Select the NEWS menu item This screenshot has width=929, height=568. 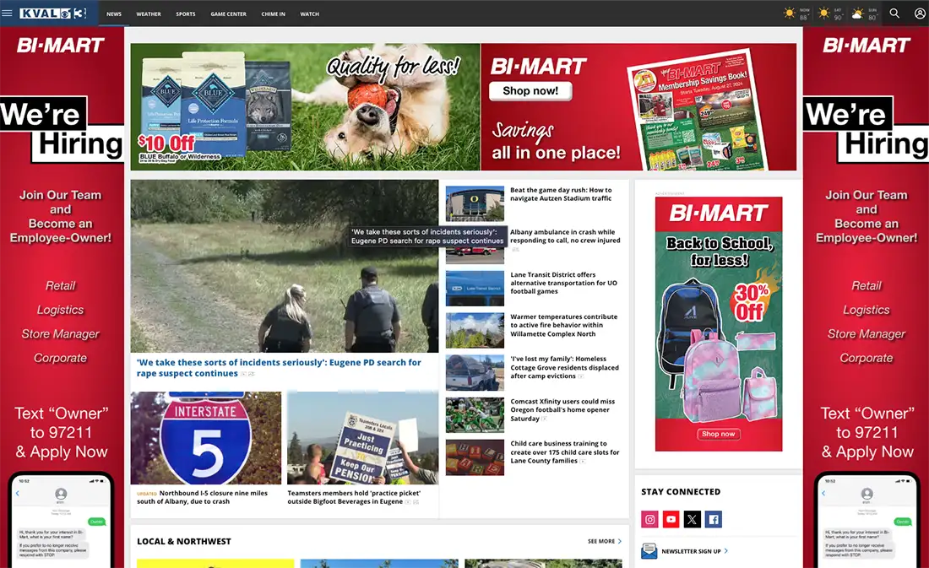coord(114,14)
